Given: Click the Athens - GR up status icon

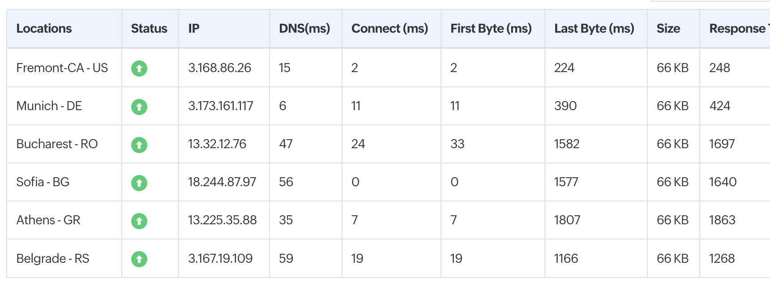Looking at the screenshot, I should pos(139,221).
